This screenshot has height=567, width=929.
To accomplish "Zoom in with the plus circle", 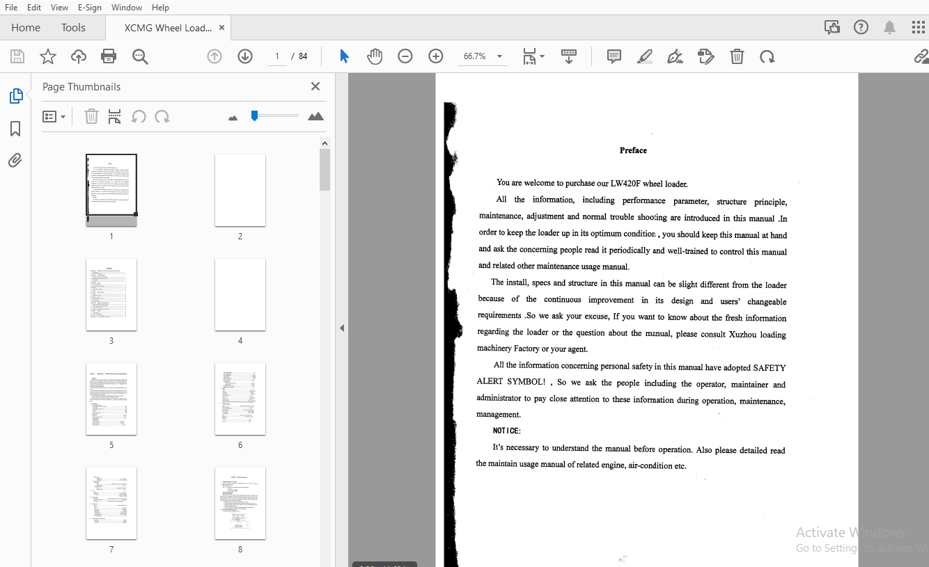I will [x=436, y=56].
